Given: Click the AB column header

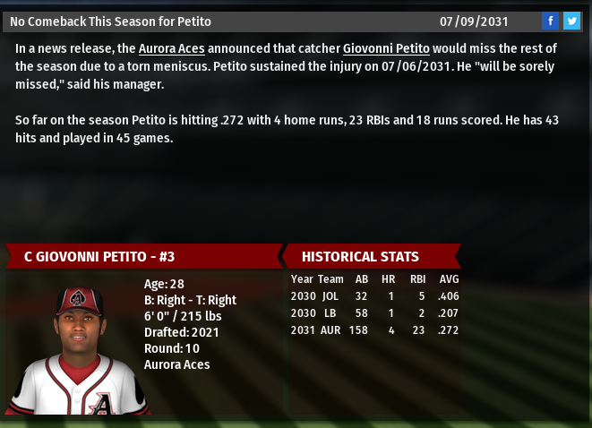Looking at the screenshot, I should (x=362, y=279).
